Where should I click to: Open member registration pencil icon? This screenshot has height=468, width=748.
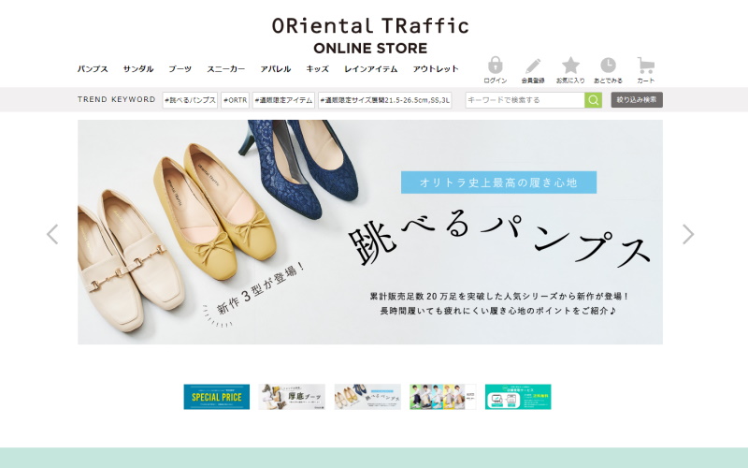pyautogui.click(x=533, y=66)
